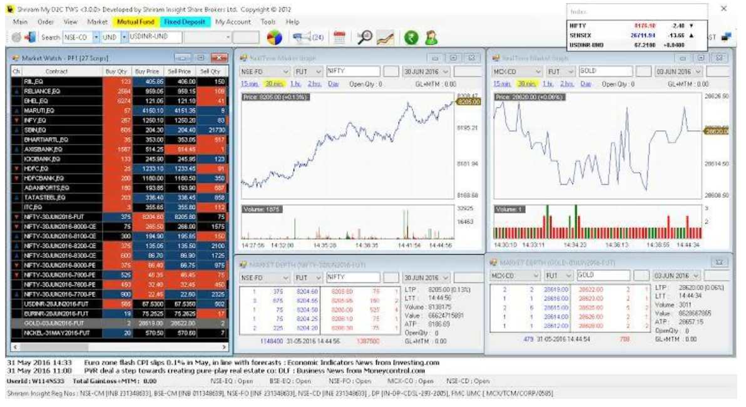Click the magnifying glass icon in toolbar
The height and width of the screenshot is (407, 746).
(x=364, y=38)
